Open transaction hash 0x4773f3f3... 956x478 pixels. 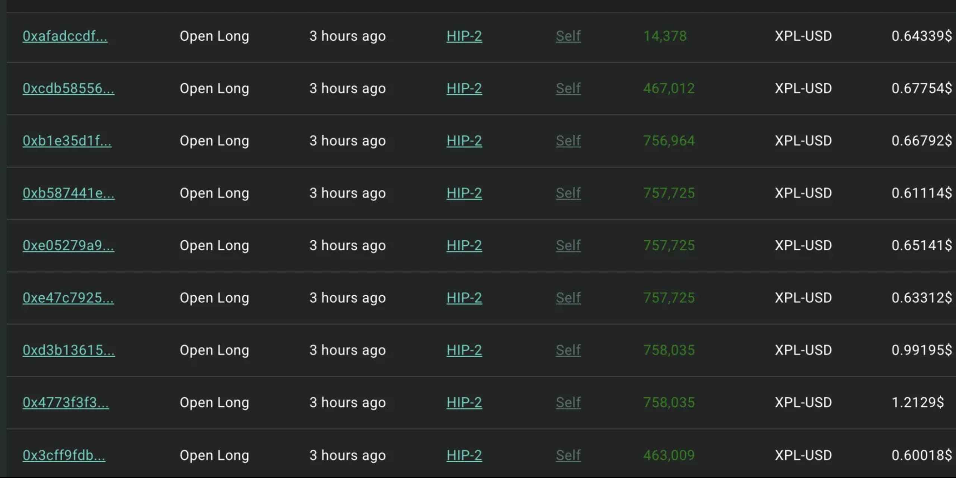(x=66, y=403)
